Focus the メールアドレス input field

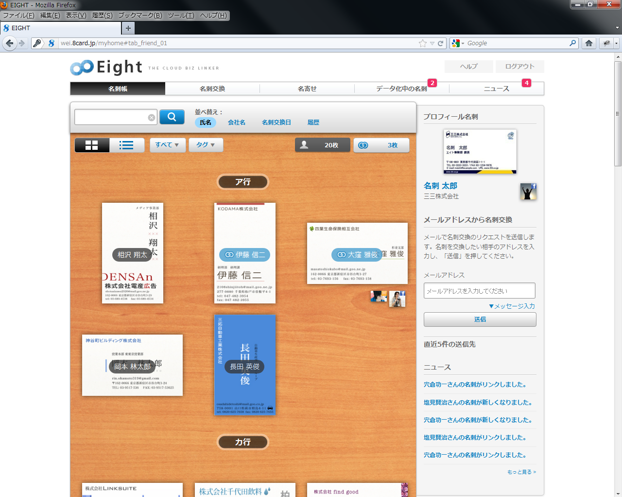click(x=480, y=291)
